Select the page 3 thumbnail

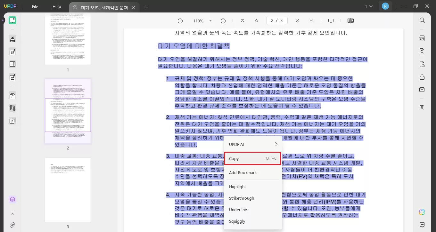pos(68,190)
